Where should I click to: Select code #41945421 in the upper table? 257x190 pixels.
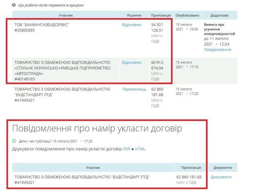pos(25,100)
